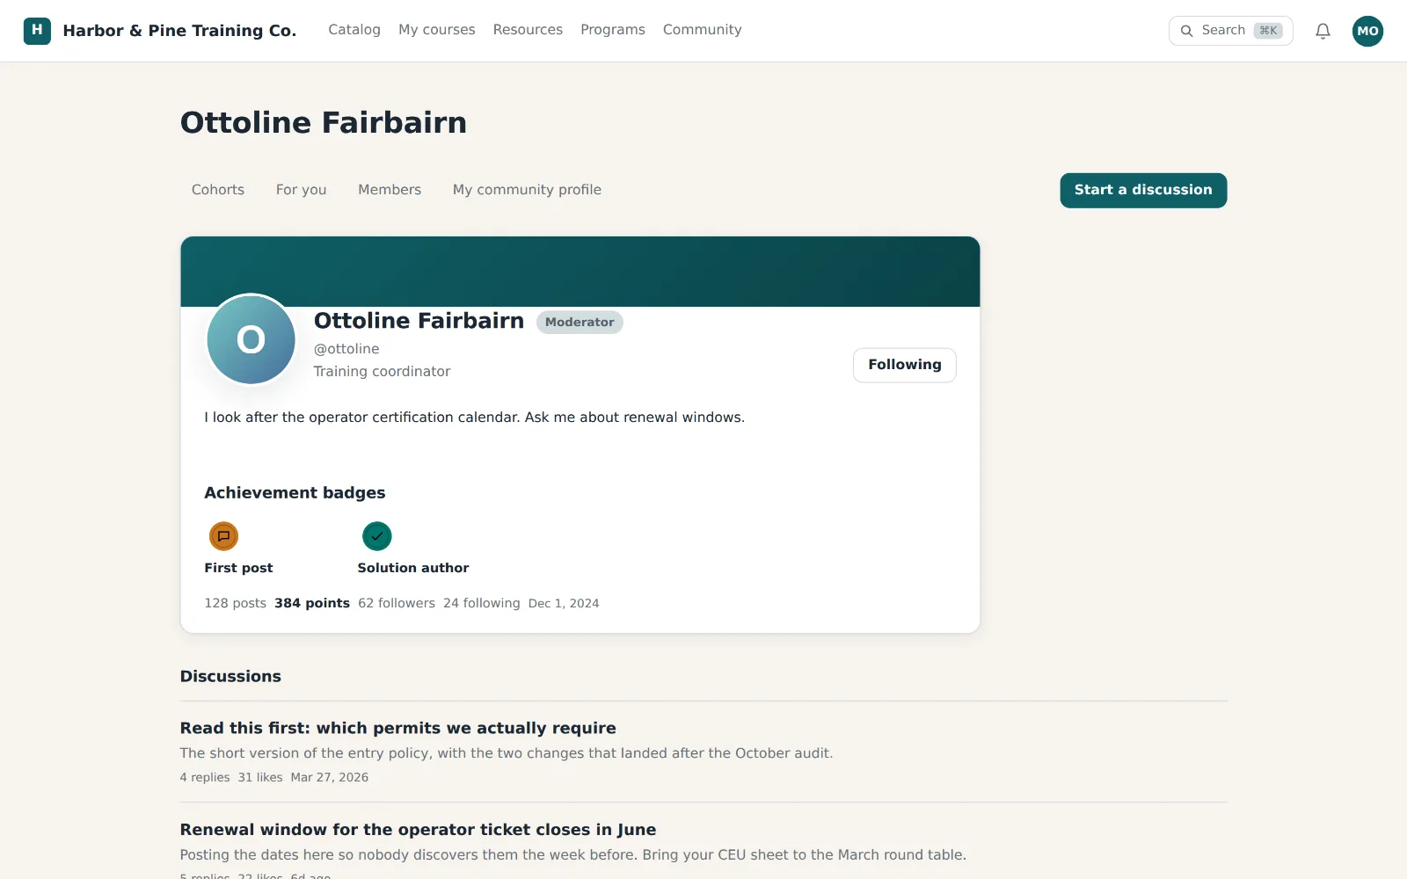Click the 'Posting the dates here' excerpt
Image resolution: width=1407 pixels, height=879 pixels.
573,855
